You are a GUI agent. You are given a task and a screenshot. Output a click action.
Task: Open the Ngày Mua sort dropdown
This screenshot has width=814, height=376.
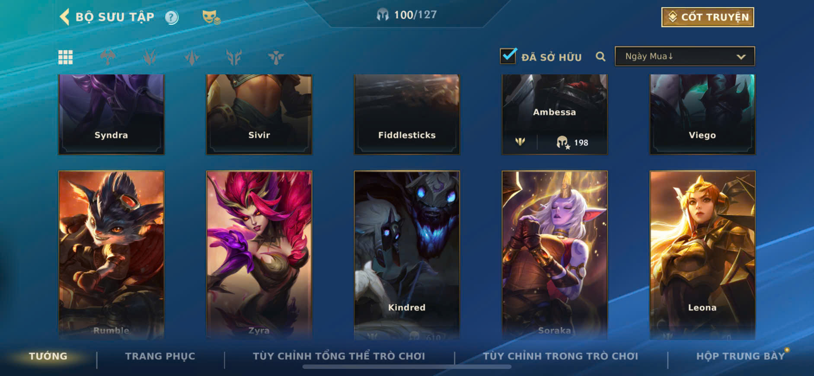click(685, 57)
